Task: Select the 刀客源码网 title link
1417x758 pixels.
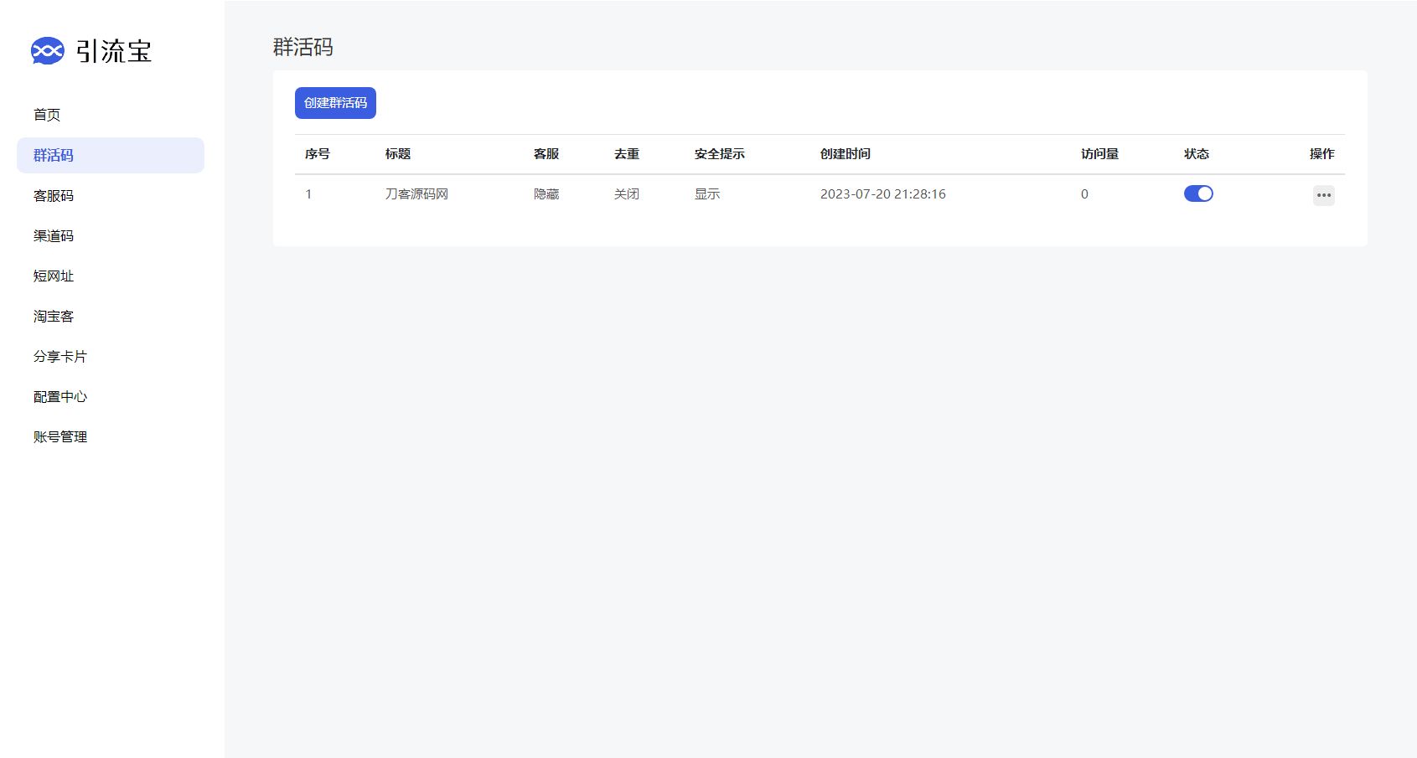Action: pos(415,193)
